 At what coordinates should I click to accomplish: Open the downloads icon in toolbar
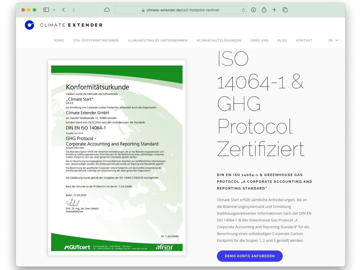(x=253, y=10)
